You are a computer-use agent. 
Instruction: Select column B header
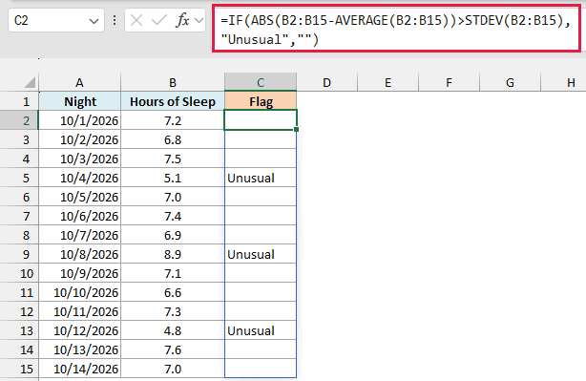(173, 82)
